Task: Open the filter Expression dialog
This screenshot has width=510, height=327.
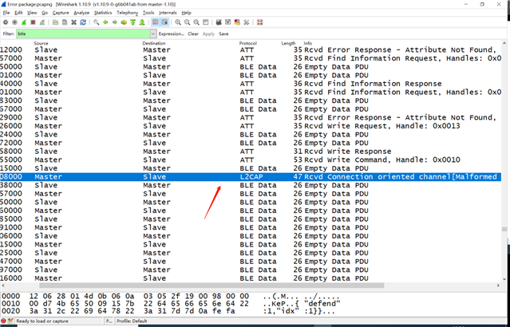Action: click(x=171, y=33)
